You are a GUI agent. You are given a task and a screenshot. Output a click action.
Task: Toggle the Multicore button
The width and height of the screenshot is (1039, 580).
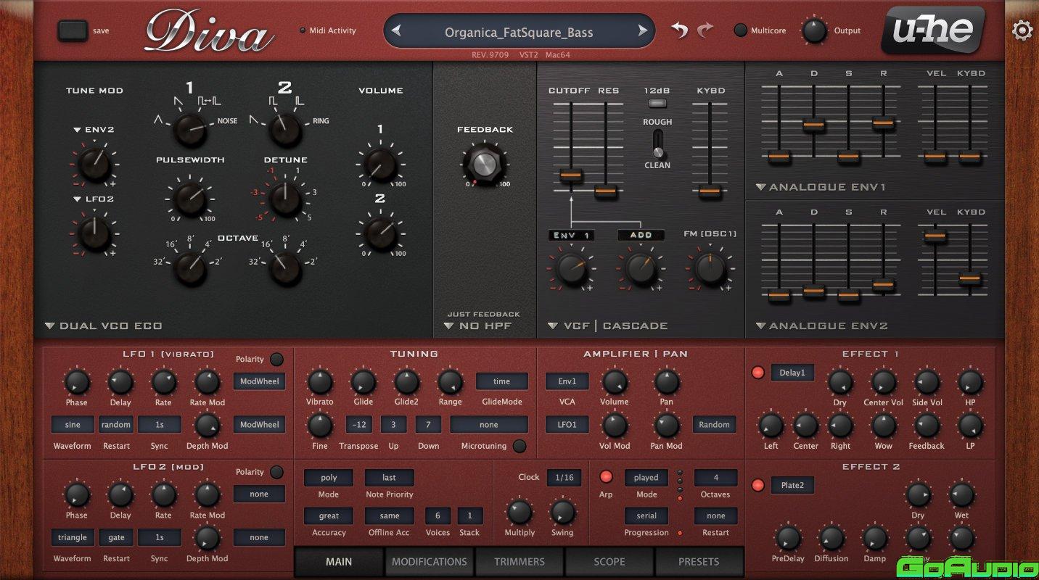click(x=740, y=30)
